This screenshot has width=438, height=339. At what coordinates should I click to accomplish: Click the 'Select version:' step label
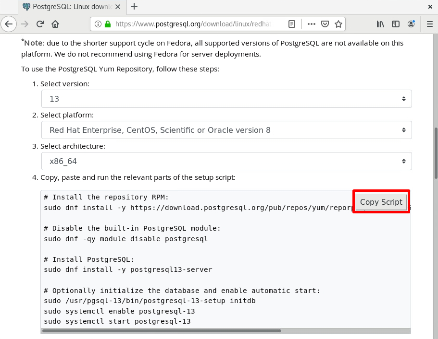[x=65, y=84]
